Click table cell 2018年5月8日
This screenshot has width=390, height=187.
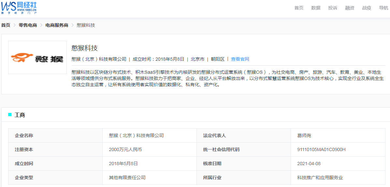pyautogui.click(x=123, y=164)
